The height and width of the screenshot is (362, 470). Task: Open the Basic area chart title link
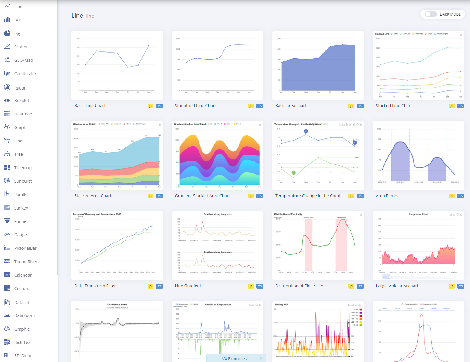(x=291, y=106)
